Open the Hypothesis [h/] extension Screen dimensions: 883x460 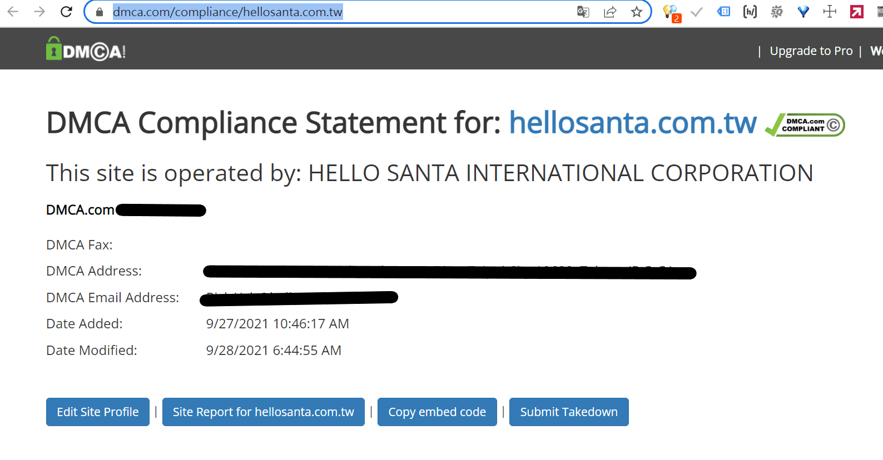point(750,12)
